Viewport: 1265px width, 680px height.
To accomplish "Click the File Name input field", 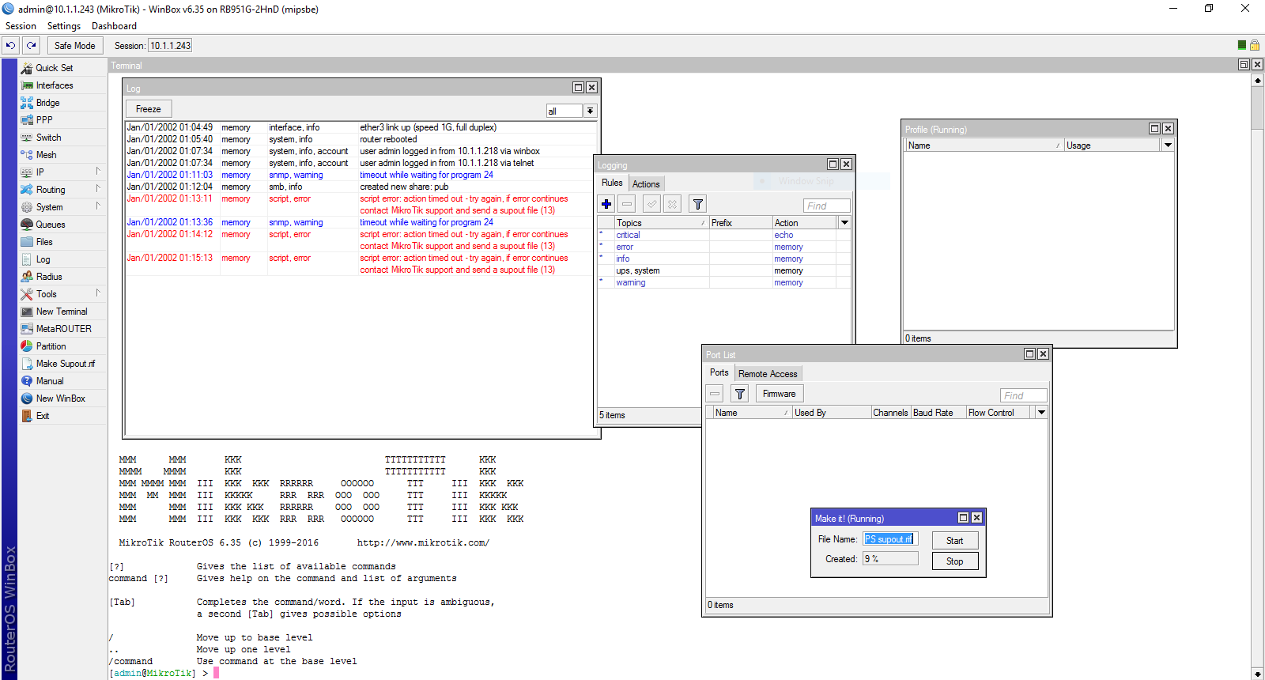I will click(x=889, y=539).
